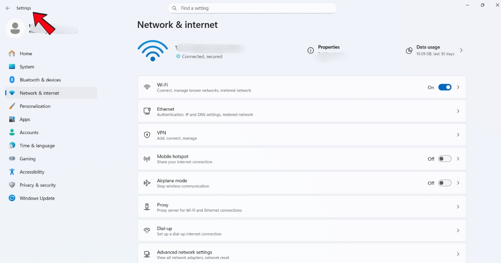
Task: Select the Wi-Fi icon in settings list
Action: pyautogui.click(x=147, y=87)
